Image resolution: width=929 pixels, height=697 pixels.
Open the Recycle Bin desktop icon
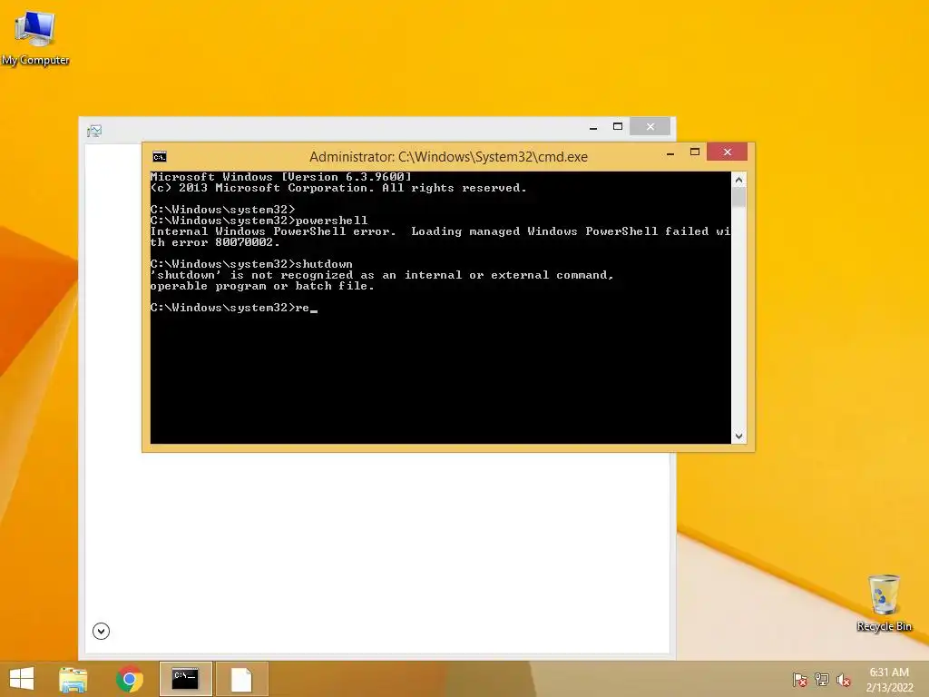(x=884, y=603)
